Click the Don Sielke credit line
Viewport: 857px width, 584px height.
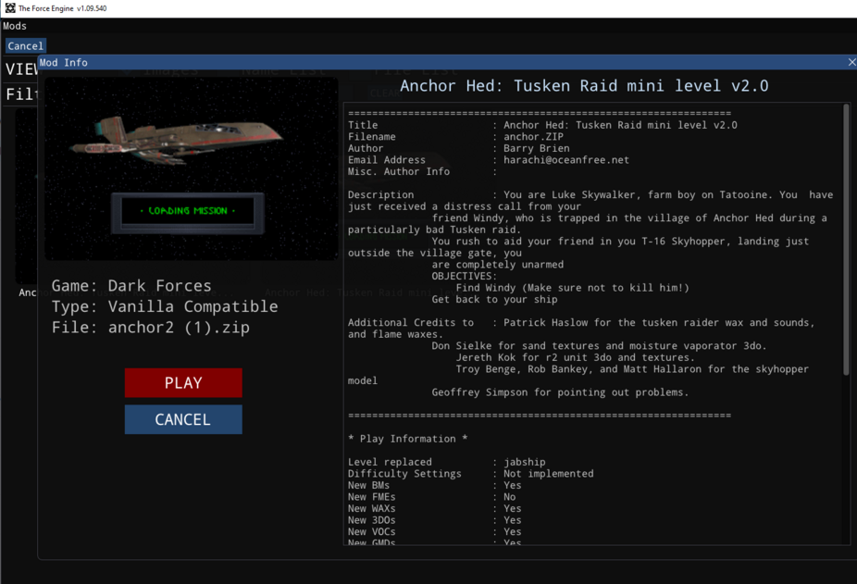tap(599, 345)
